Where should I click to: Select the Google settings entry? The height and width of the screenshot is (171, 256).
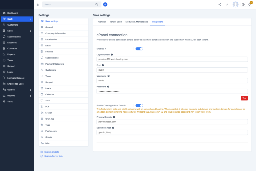[x=49, y=137]
